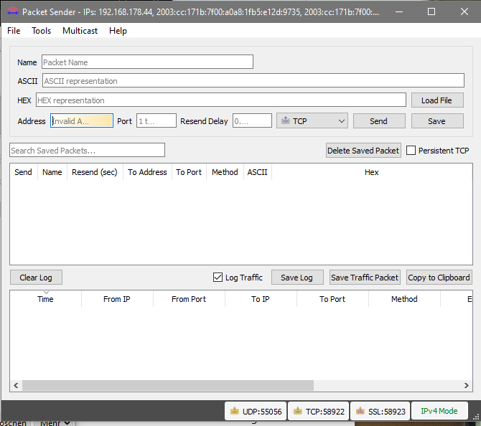Click the Send button

pyautogui.click(x=379, y=121)
